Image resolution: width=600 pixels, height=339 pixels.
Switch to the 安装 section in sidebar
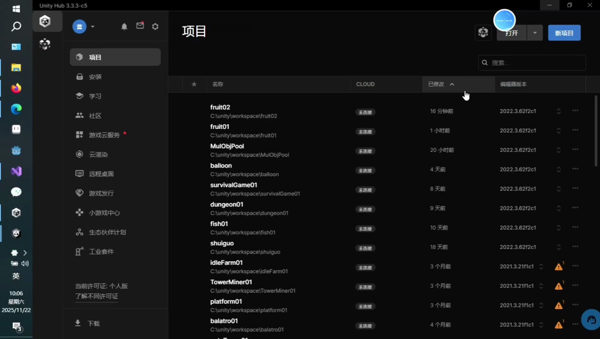coord(95,76)
